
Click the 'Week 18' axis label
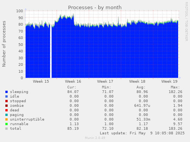[137, 82]
